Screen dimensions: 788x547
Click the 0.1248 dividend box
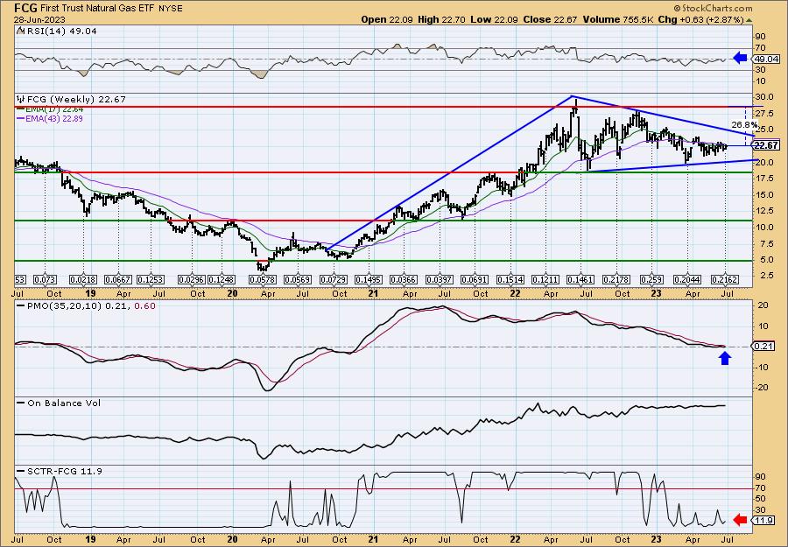coord(222,279)
